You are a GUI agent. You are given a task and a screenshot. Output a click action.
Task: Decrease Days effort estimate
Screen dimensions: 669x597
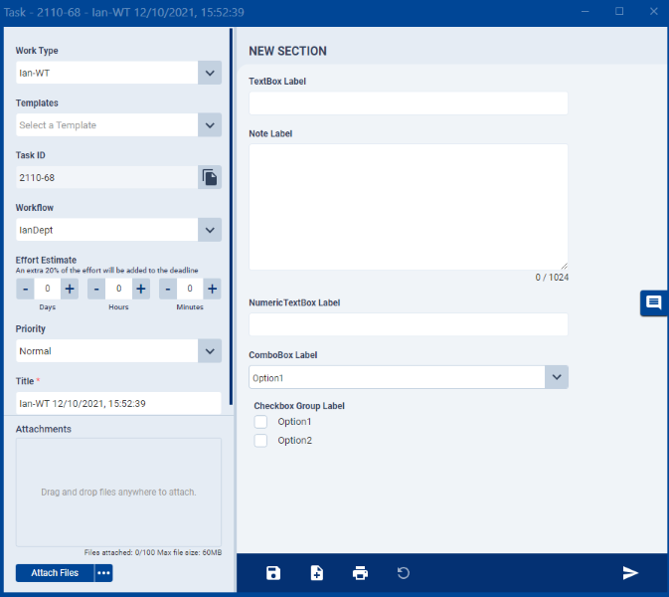click(x=25, y=290)
